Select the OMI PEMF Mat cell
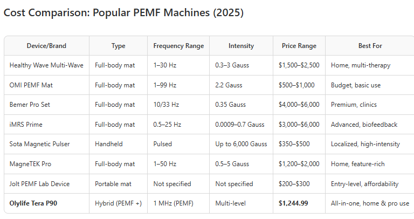Image resolution: width=414 pixels, height=219 pixels. click(31, 85)
